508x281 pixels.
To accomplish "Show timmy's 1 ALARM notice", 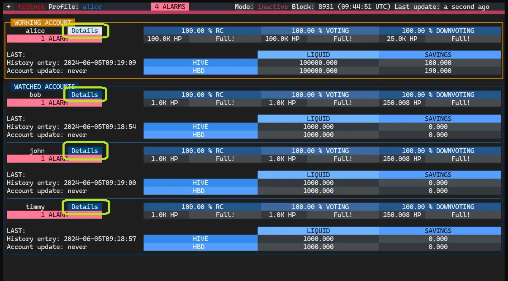I will pos(54,215).
